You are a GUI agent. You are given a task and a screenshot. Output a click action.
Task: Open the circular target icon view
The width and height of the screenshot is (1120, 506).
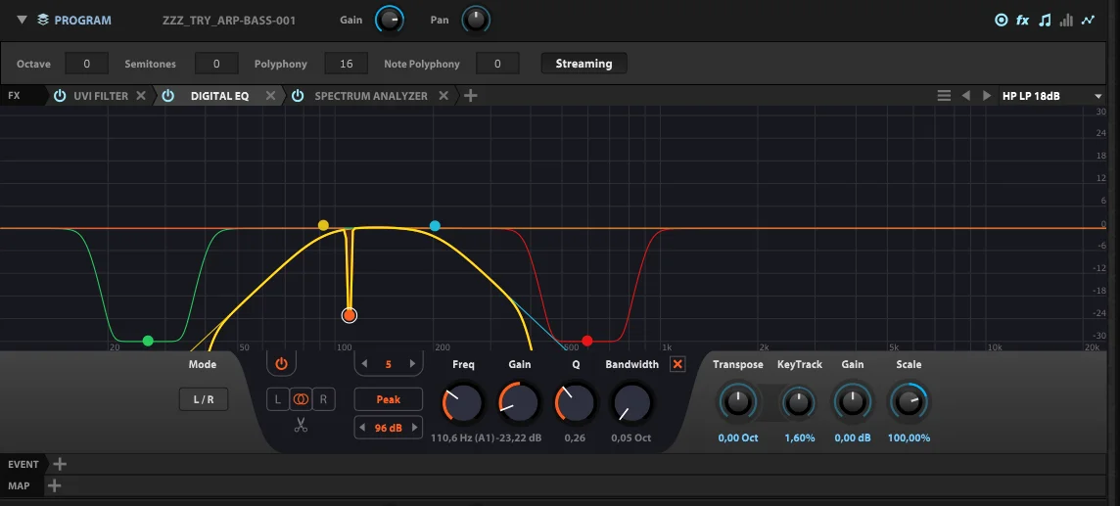(1002, 20)
